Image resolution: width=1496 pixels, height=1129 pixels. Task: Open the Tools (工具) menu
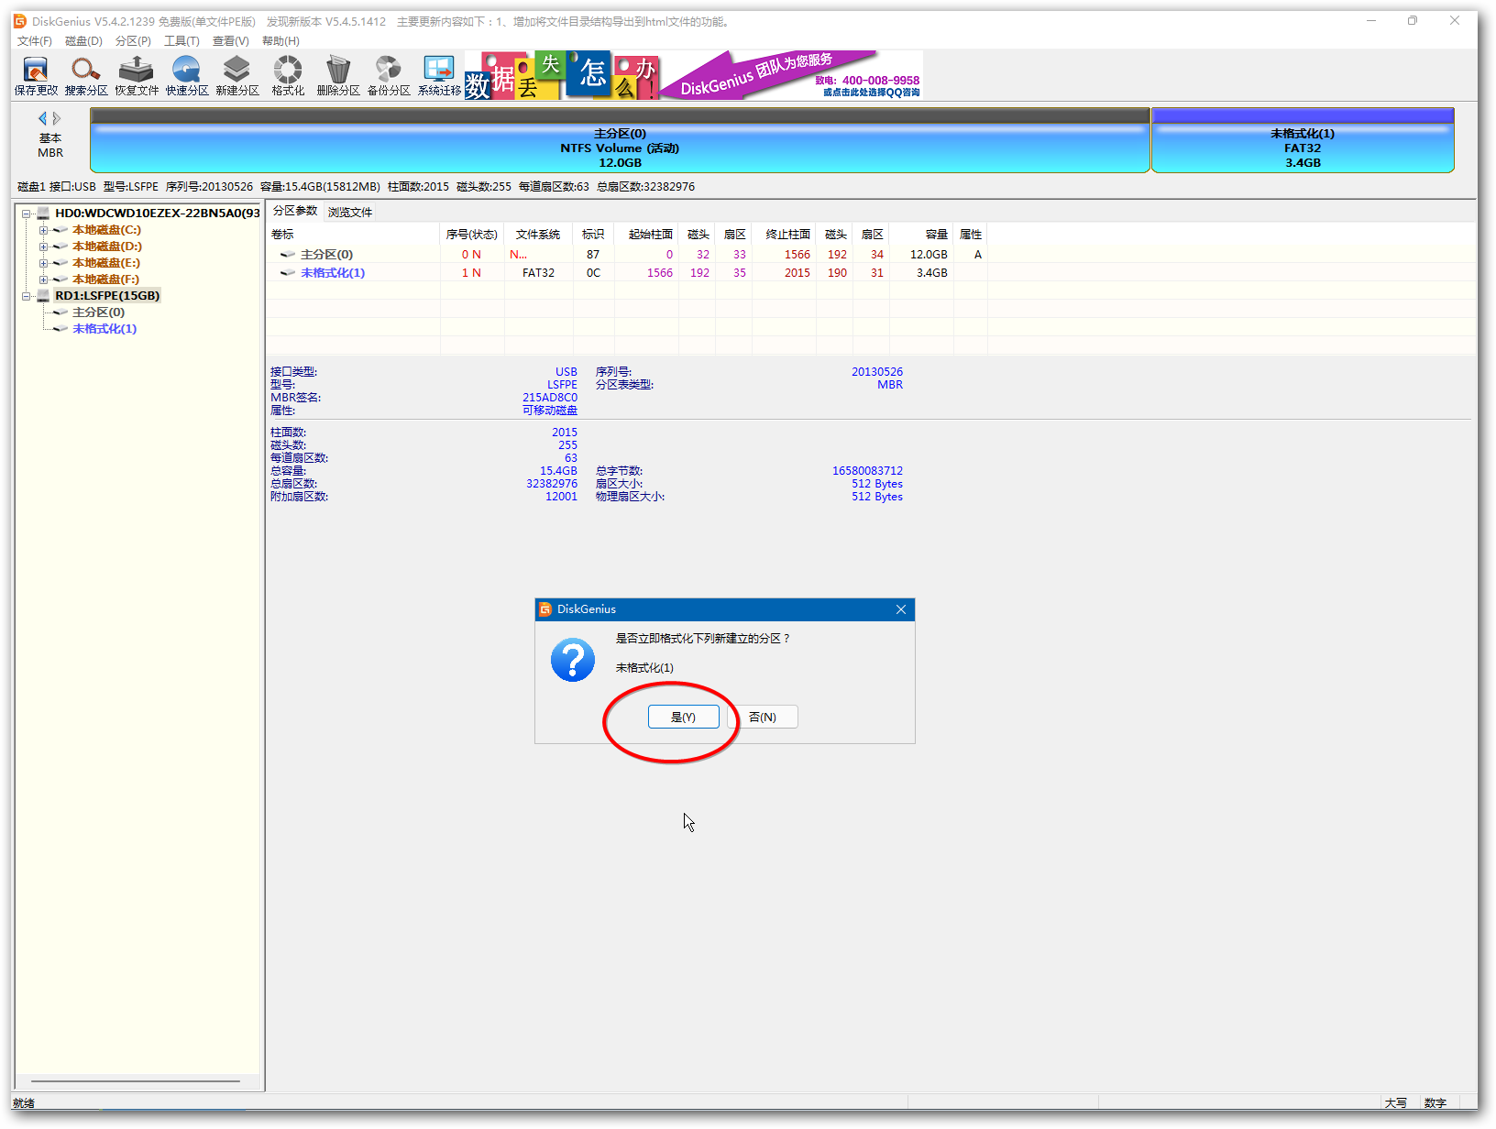coord(181,41)
